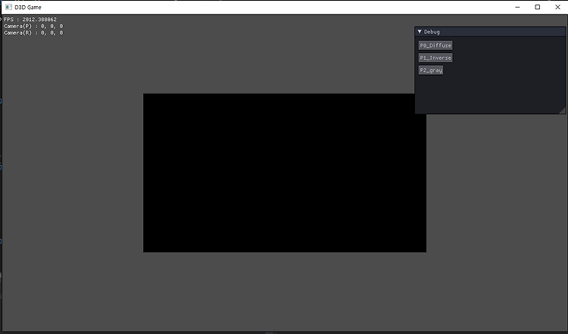Click the Debug panel title bar

click(x=490, y=32)
